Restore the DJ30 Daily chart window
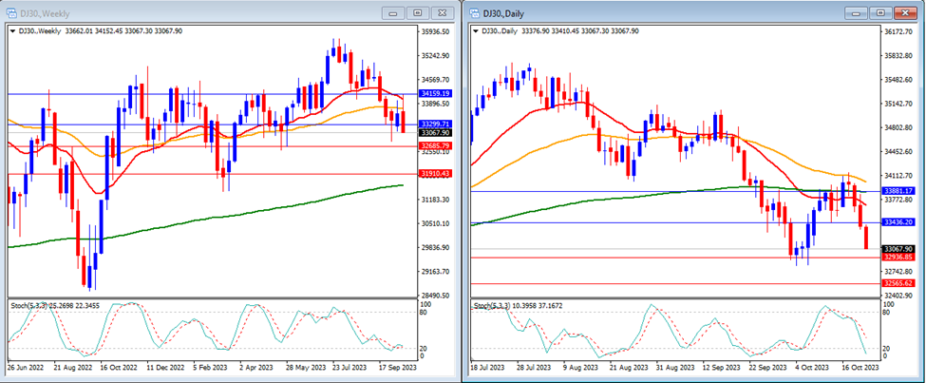Viewport: 926px width, 383px height. coord(880,12)
